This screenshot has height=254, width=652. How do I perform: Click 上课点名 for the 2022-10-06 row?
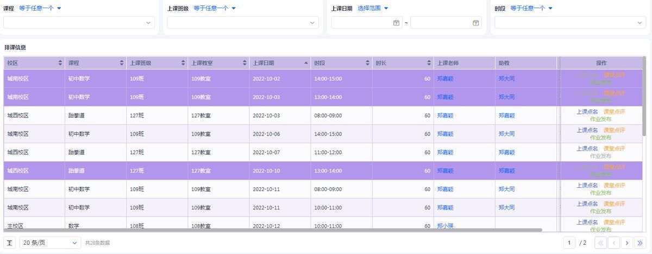587,130
